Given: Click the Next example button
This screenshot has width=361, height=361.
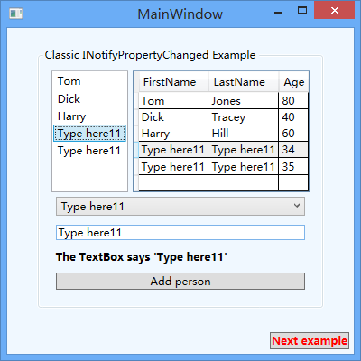Looking at the screenshot, I should (x=310, y=341).
